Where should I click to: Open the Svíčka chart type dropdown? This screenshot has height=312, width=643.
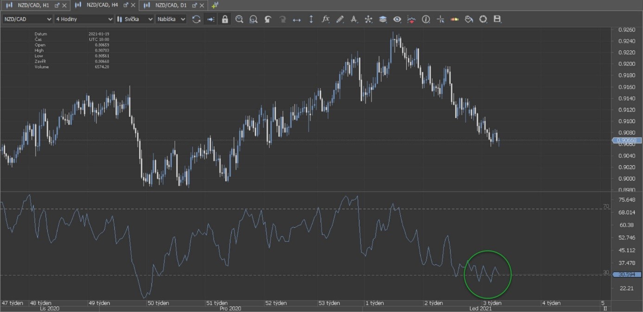(134, 19)
